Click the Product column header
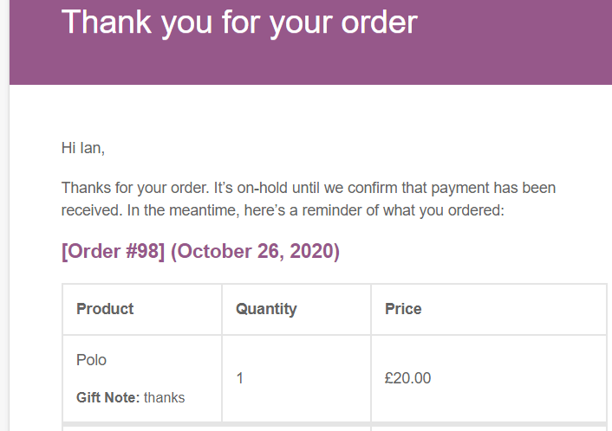 click(105, 309)
